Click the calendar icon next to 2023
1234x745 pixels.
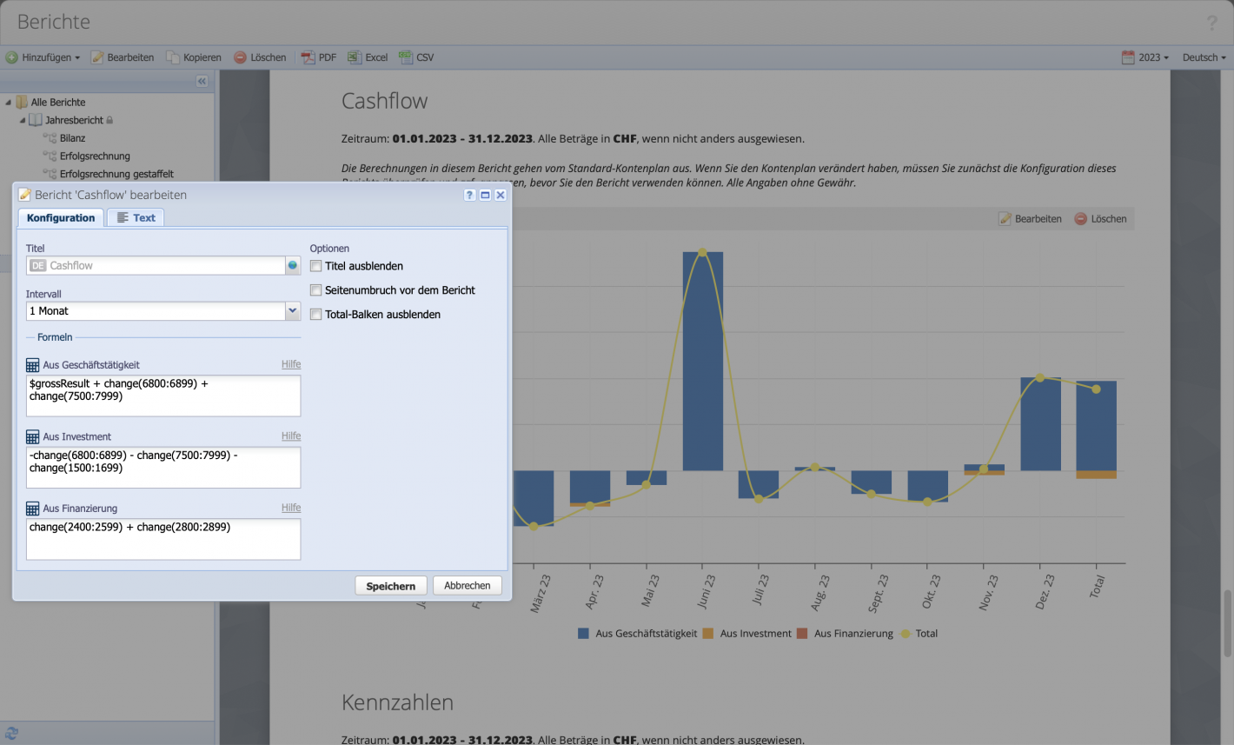click(x=1127, y=57)
